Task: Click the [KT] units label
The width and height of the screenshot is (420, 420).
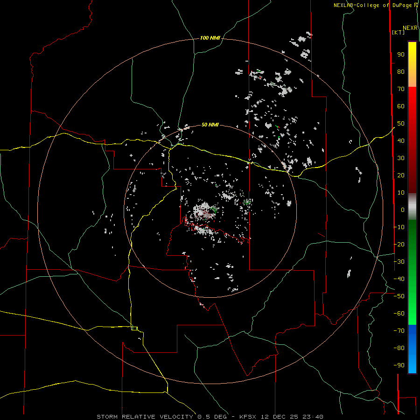Action: [399, 32]
